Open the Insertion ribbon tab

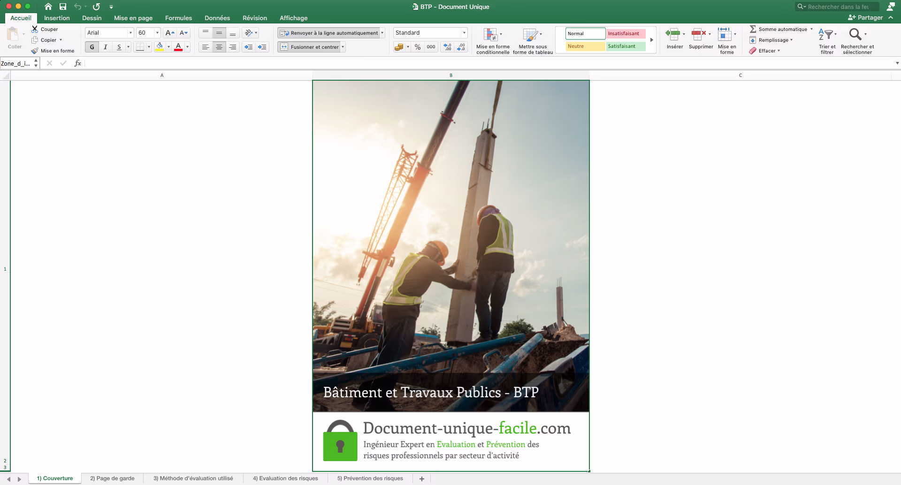[x=57, y=18]
